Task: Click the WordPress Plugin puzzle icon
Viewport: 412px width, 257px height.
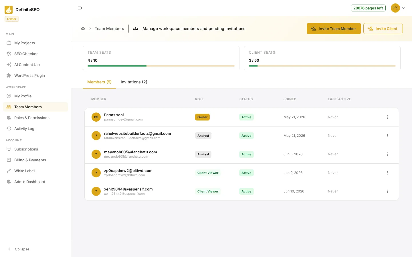Action: 9,75
